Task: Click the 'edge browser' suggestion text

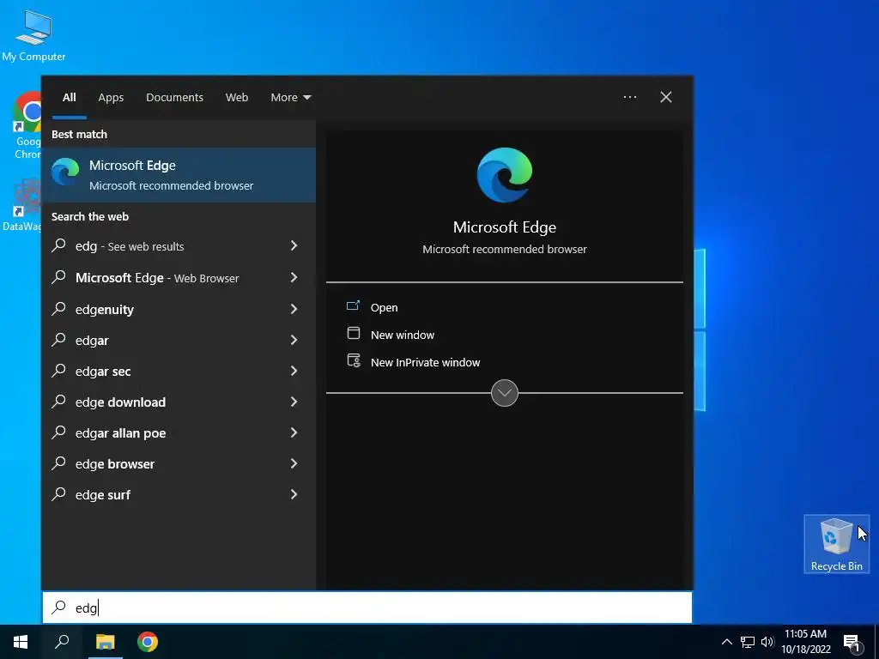Action: (115, 464)
